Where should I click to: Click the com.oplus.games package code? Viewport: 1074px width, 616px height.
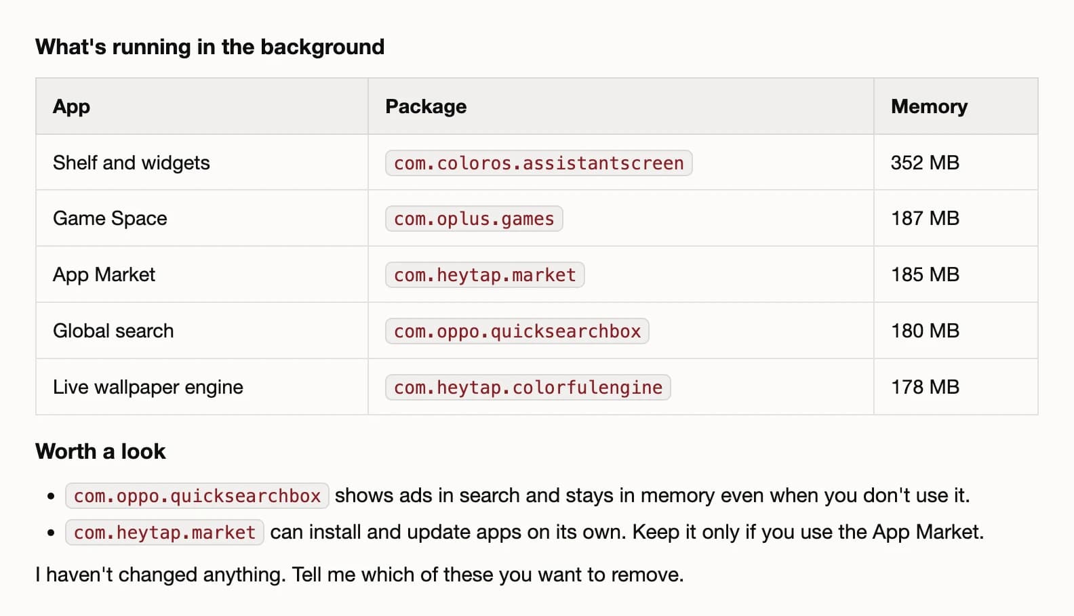(474, 219)
